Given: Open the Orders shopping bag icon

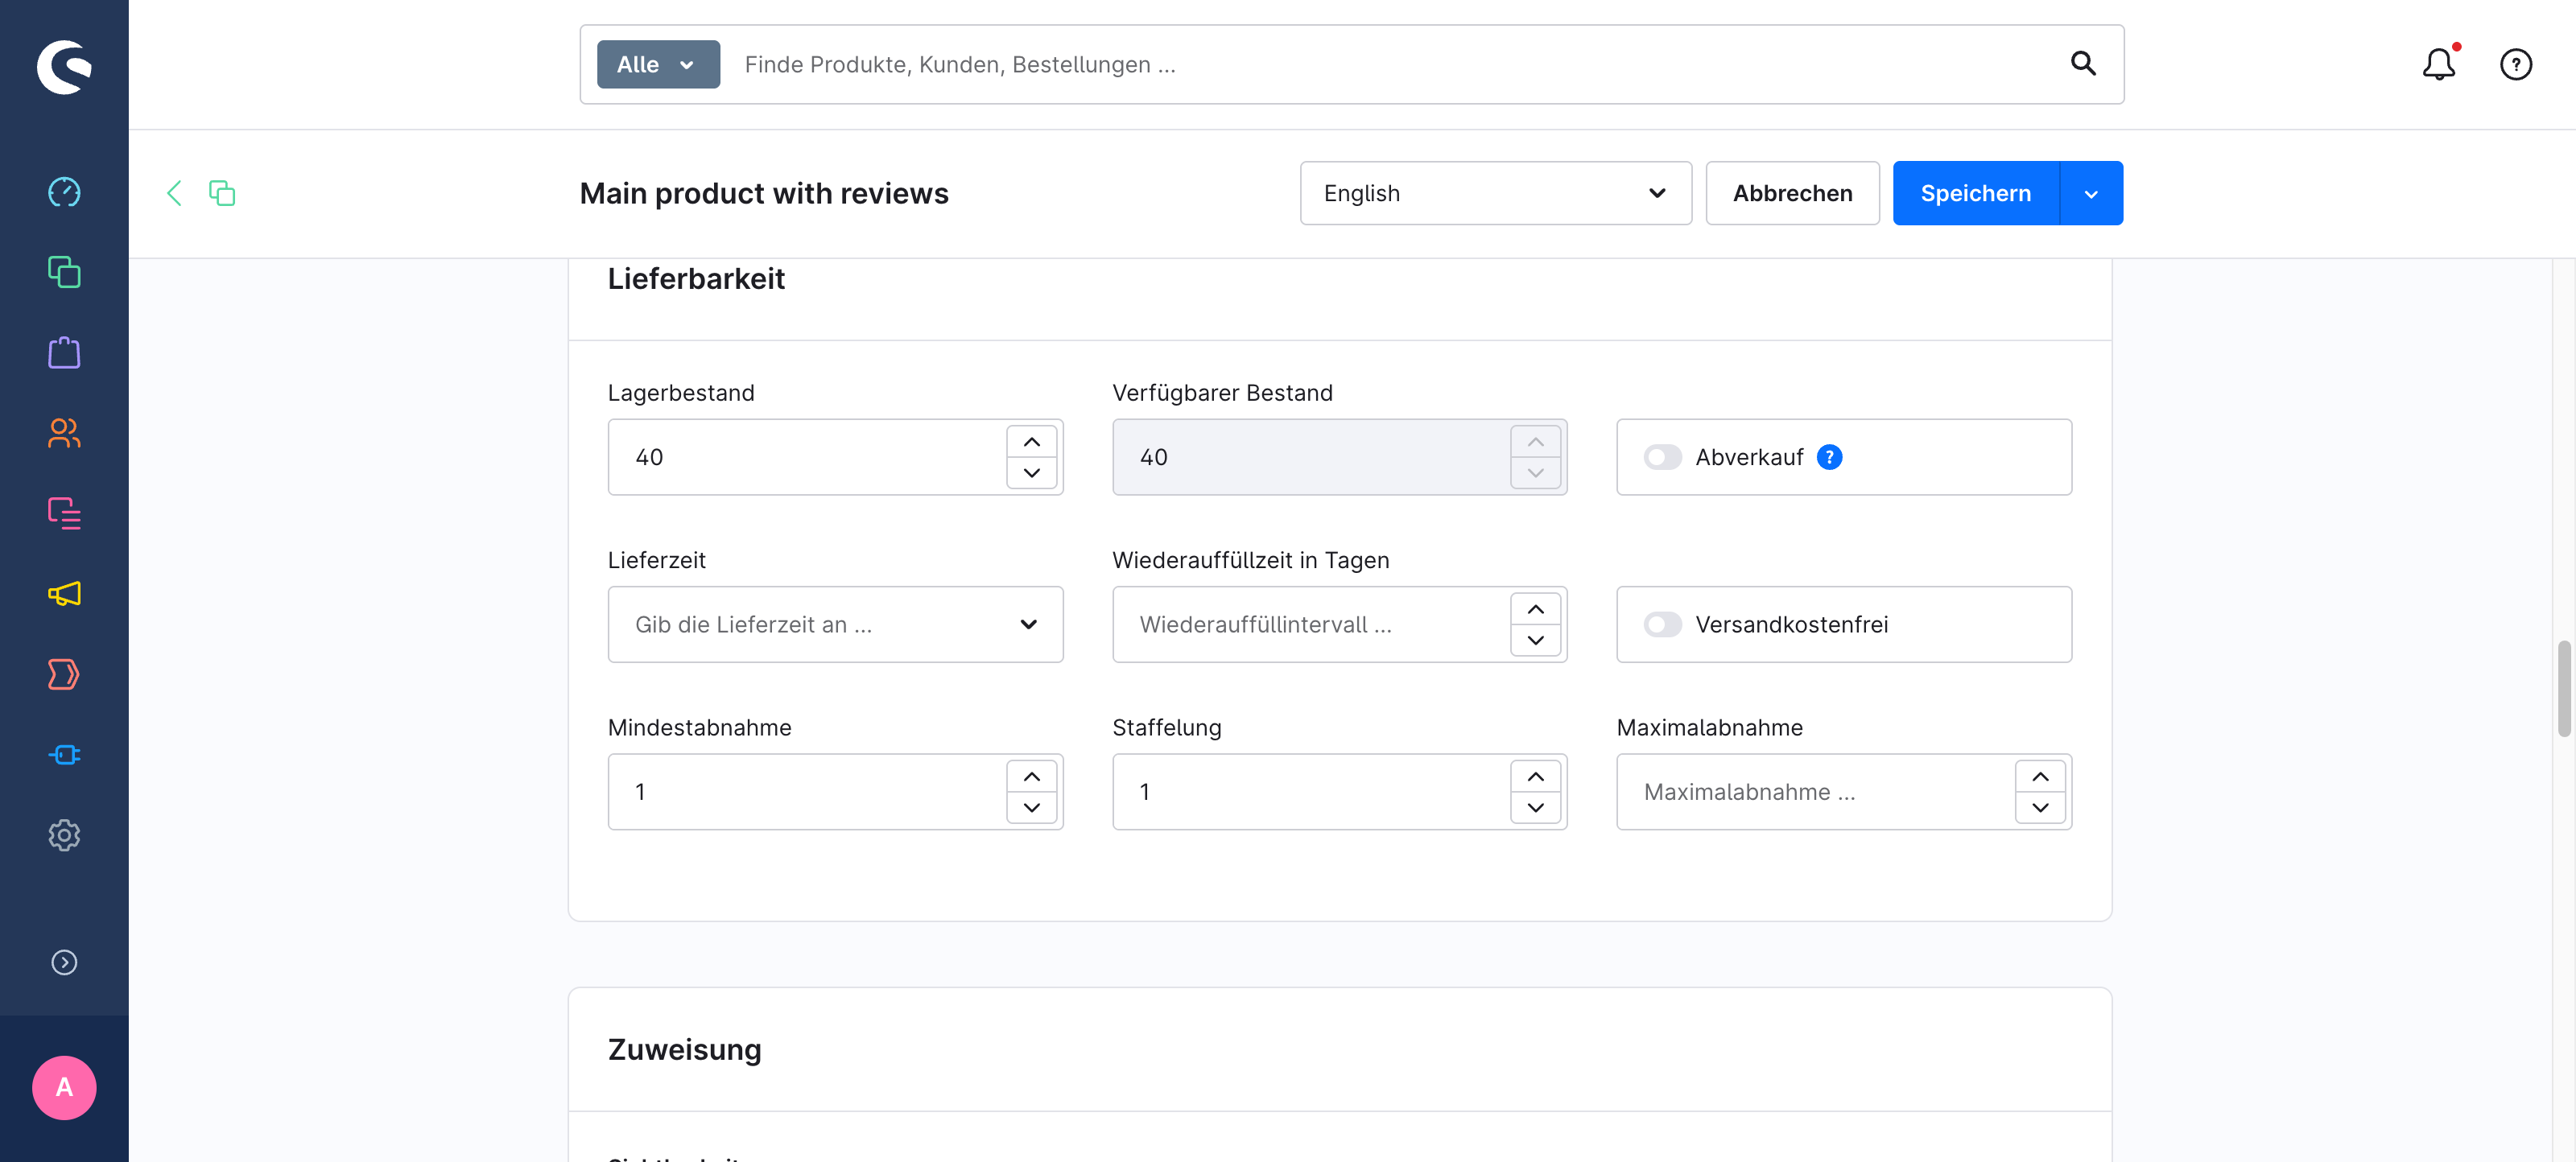Looking at the screenshot, I should (x=64, y=352).
